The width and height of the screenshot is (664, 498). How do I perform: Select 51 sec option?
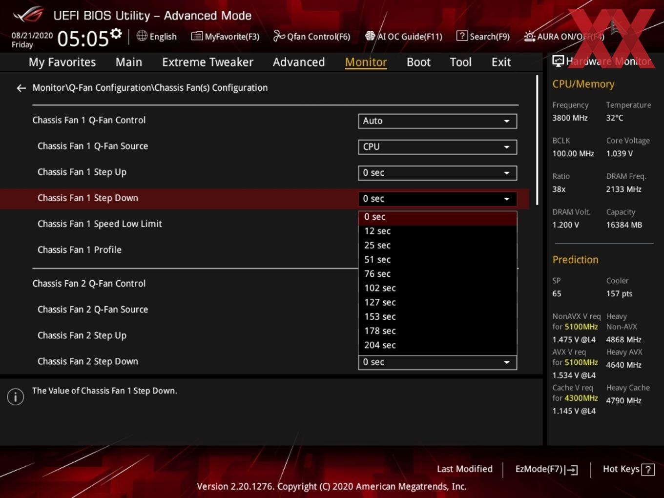click(x=437, y=259)
